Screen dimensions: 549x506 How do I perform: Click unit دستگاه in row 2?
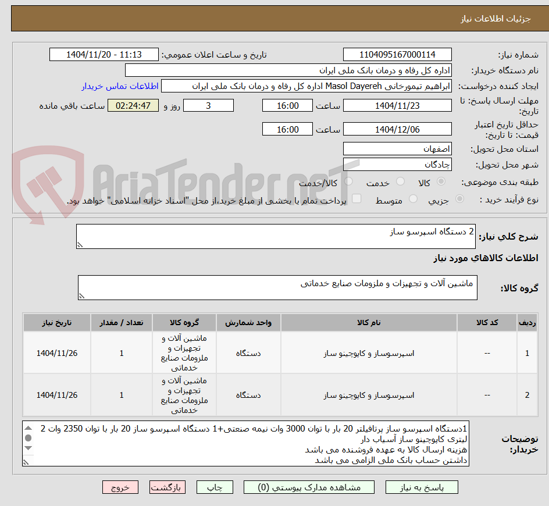click(x=248, y=395)
